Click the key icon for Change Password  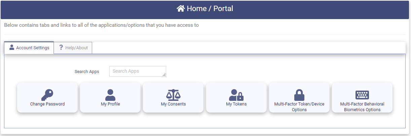47,95
